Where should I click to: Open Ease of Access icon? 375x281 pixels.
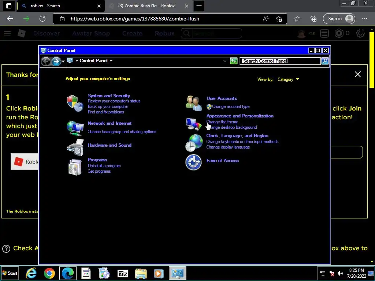(x=193, y=162)
